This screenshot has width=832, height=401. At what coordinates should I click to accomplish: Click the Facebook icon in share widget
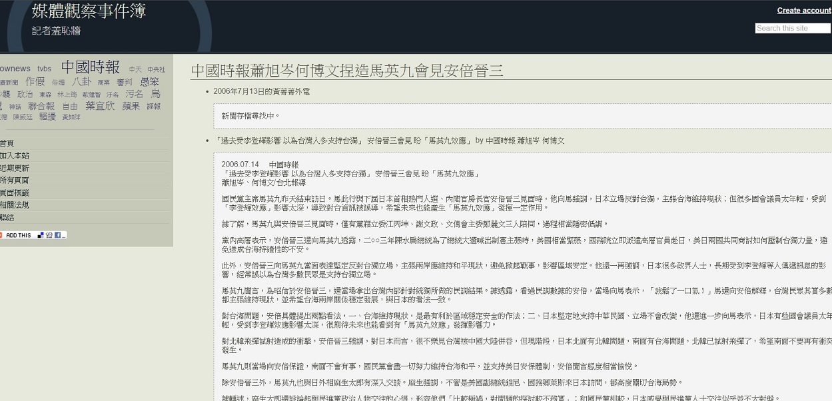pyautogui.click(x=57, y=235)
